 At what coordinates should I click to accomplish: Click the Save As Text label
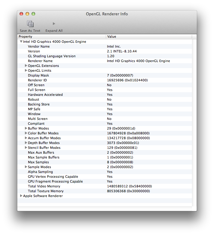tap(30, 31)
